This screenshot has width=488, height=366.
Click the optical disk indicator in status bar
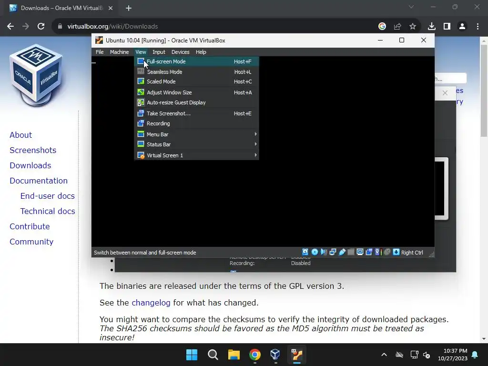pyautogui.click(x=315, y=252)
